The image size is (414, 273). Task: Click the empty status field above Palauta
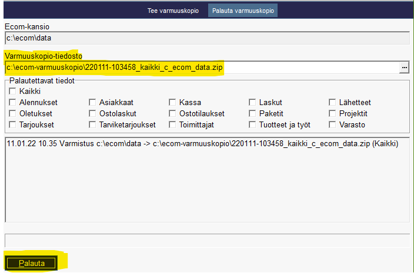pyautogui.click(x=207, y=240)
